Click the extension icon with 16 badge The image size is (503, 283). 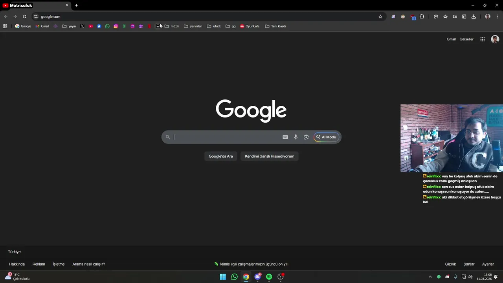tap(413, 17)
